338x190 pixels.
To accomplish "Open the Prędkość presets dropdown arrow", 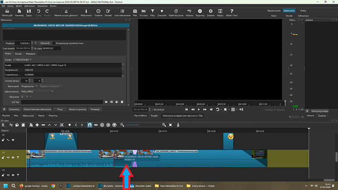I will coord(36,43).
